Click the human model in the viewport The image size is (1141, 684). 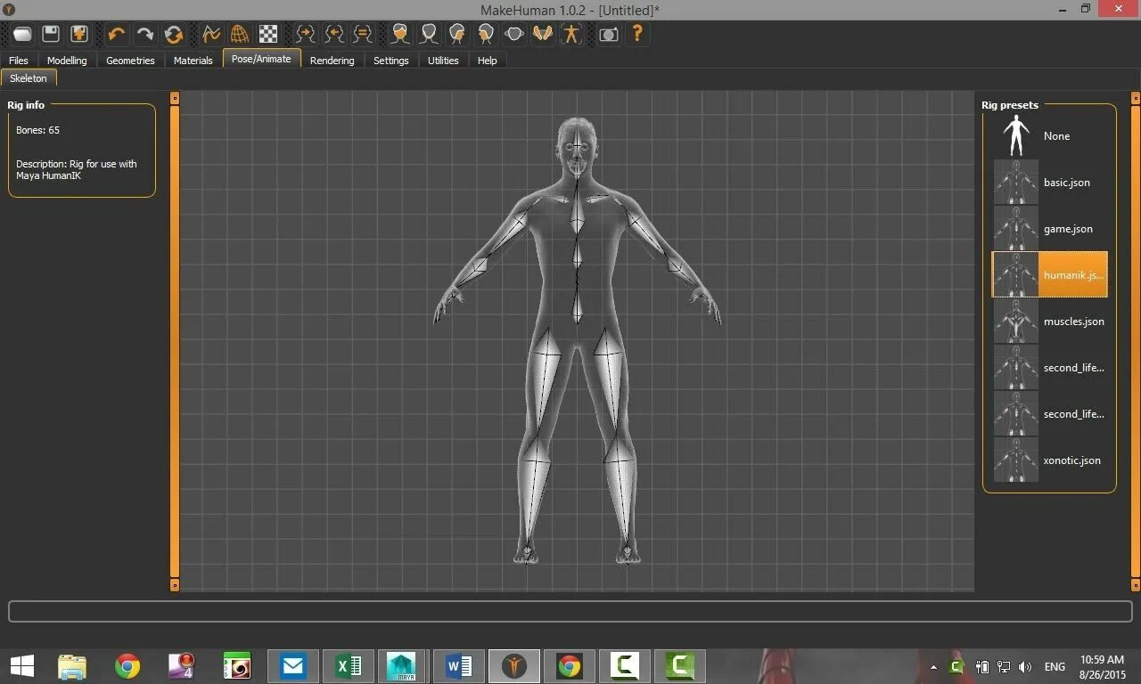point(578,340)
